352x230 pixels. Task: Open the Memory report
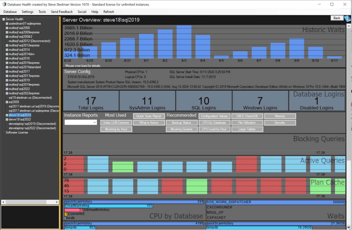[x=280, y=116]
